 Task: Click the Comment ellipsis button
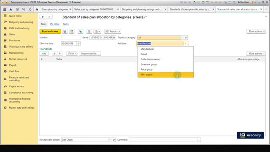click(x=199, y=140)
